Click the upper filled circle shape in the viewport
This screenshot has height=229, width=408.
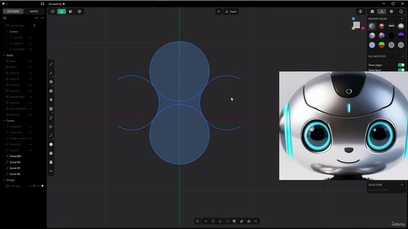[x=179, y=71]
